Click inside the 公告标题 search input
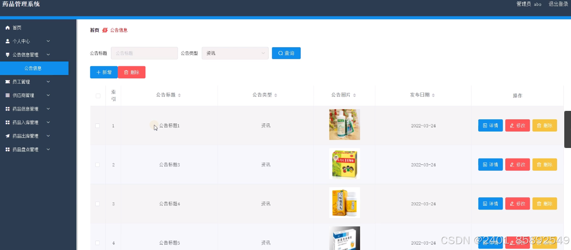Viewport: 571px width, 250px height. pyautogui.click(x=144, y=53)
